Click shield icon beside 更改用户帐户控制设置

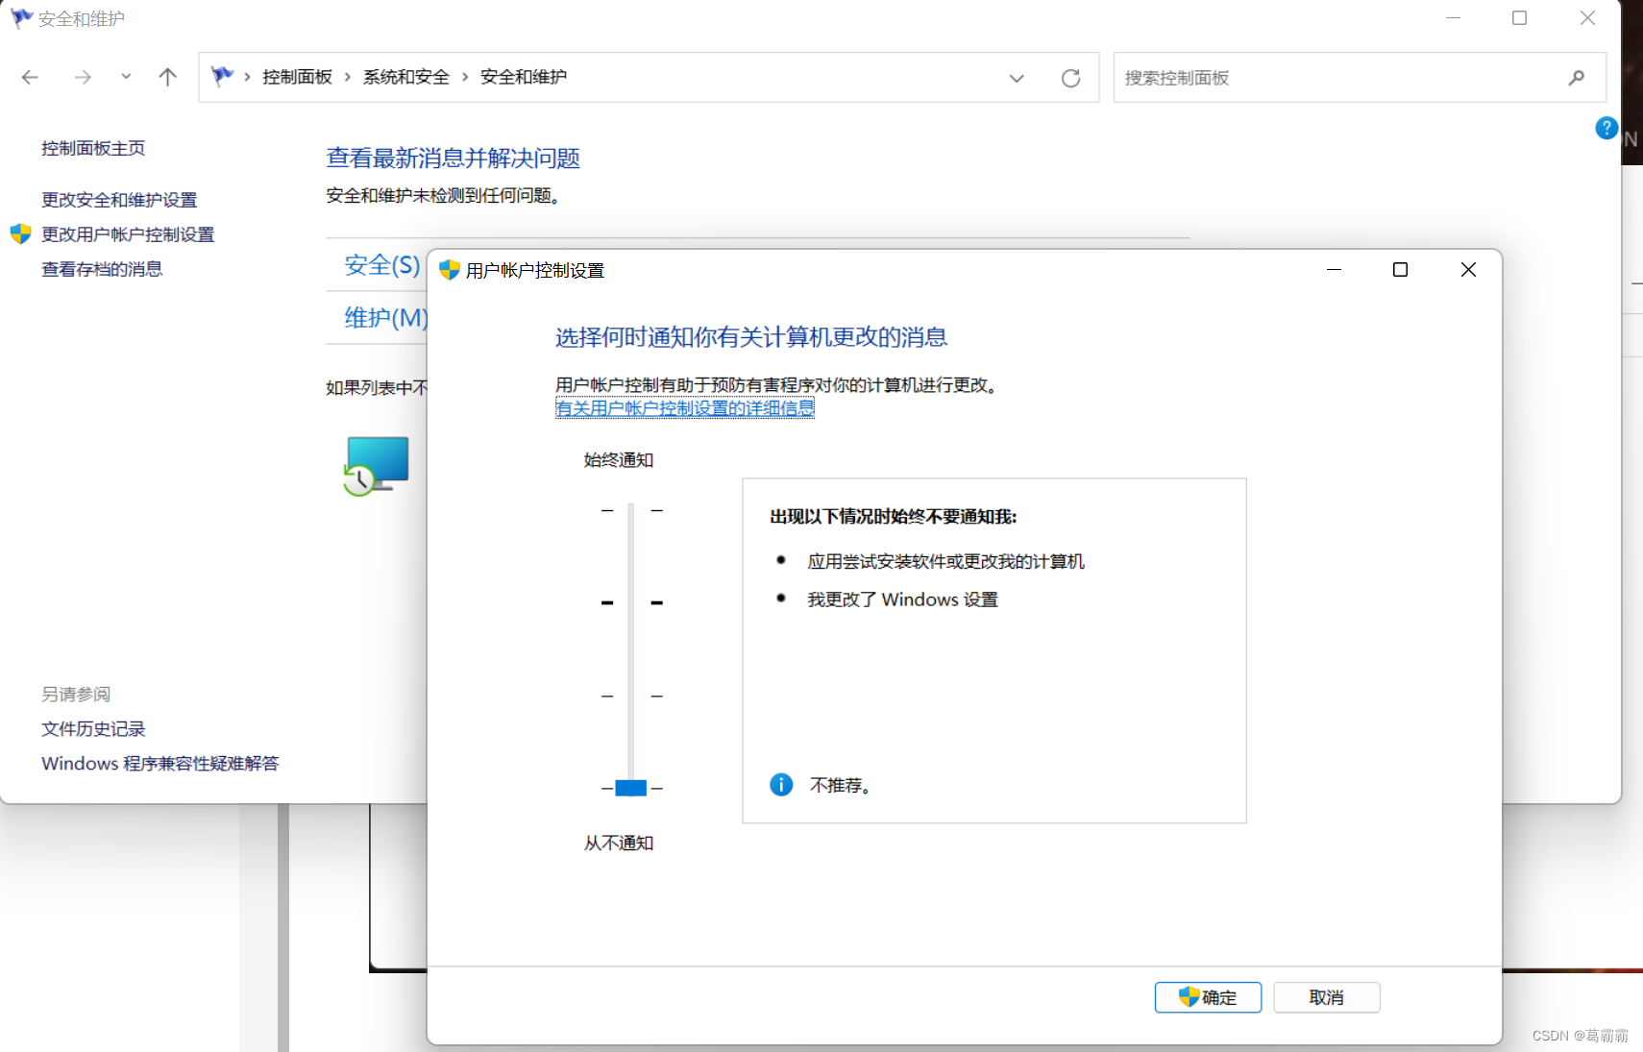[21, 233]
